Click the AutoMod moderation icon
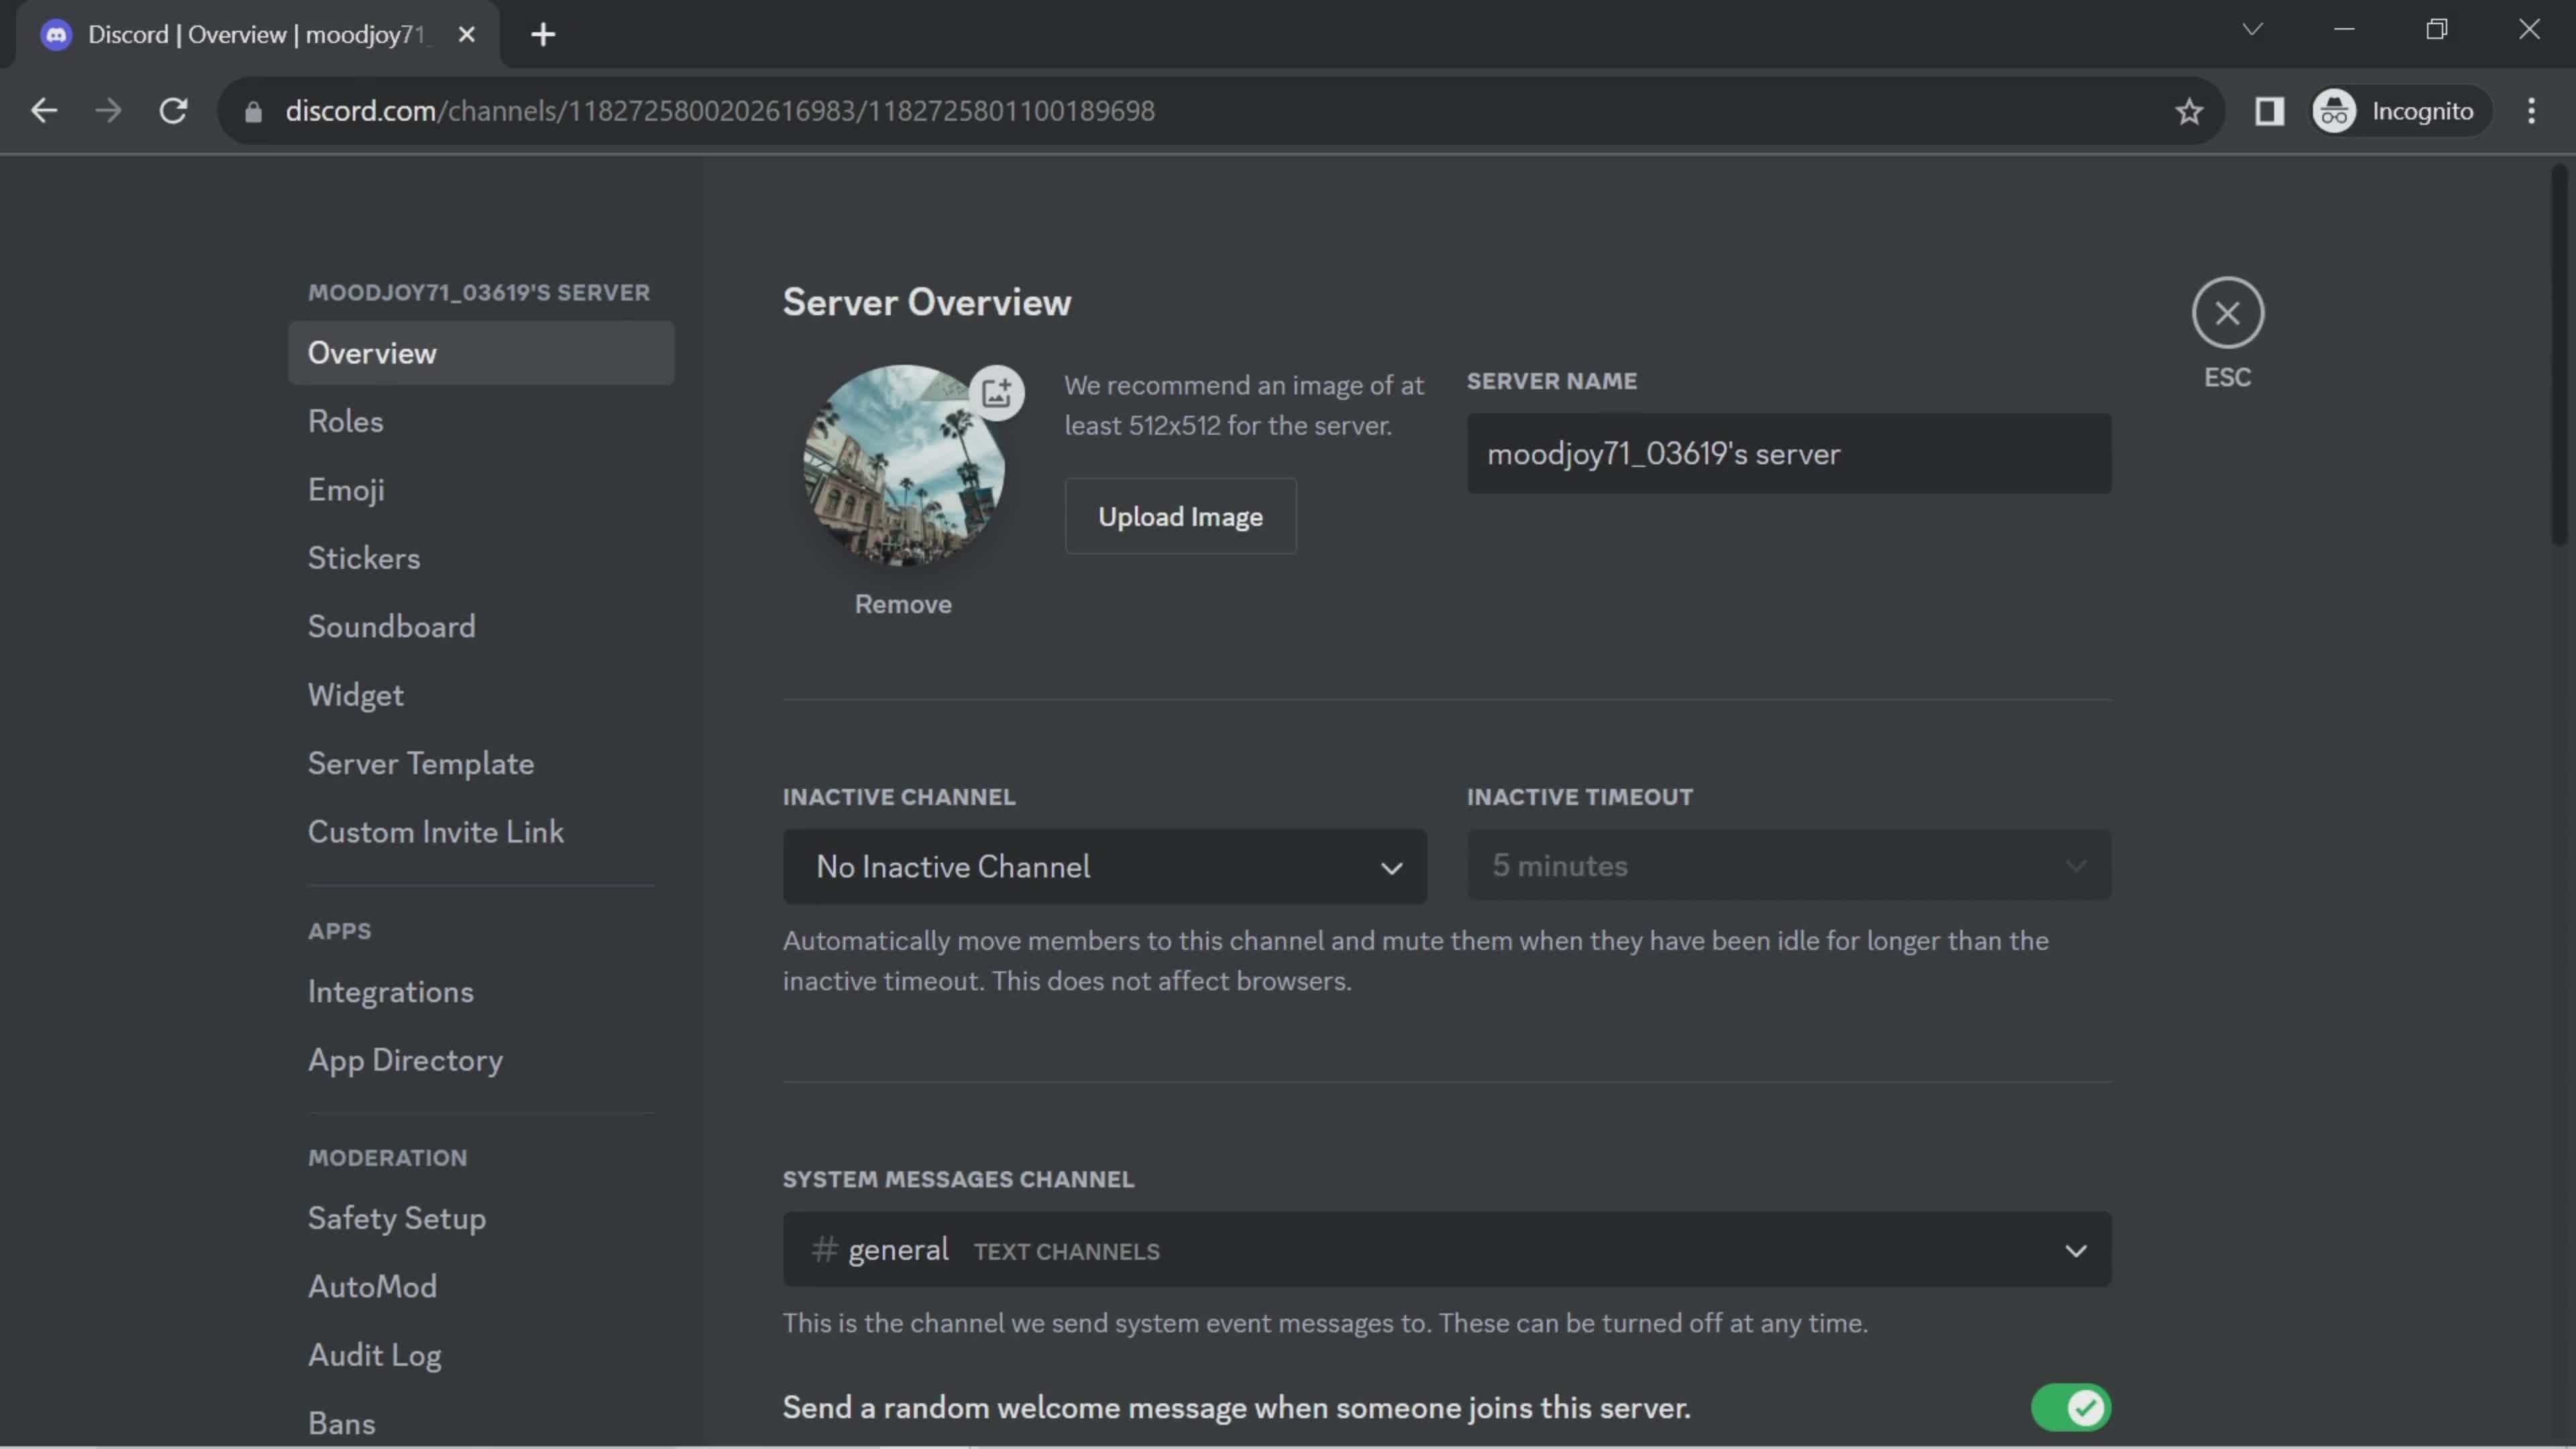 point(372,1286)
